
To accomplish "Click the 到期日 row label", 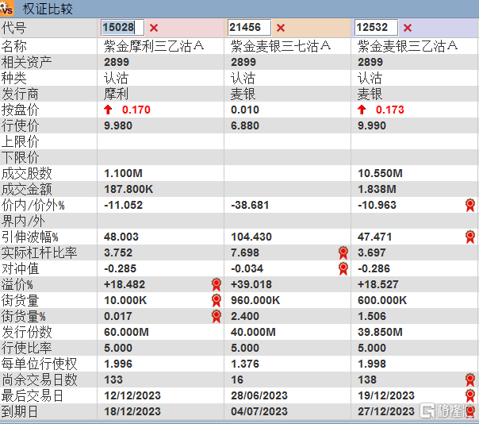I will [x=20, y=412].
